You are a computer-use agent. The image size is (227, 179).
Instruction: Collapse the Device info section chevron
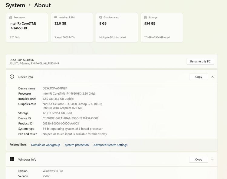tap(212, 77)
